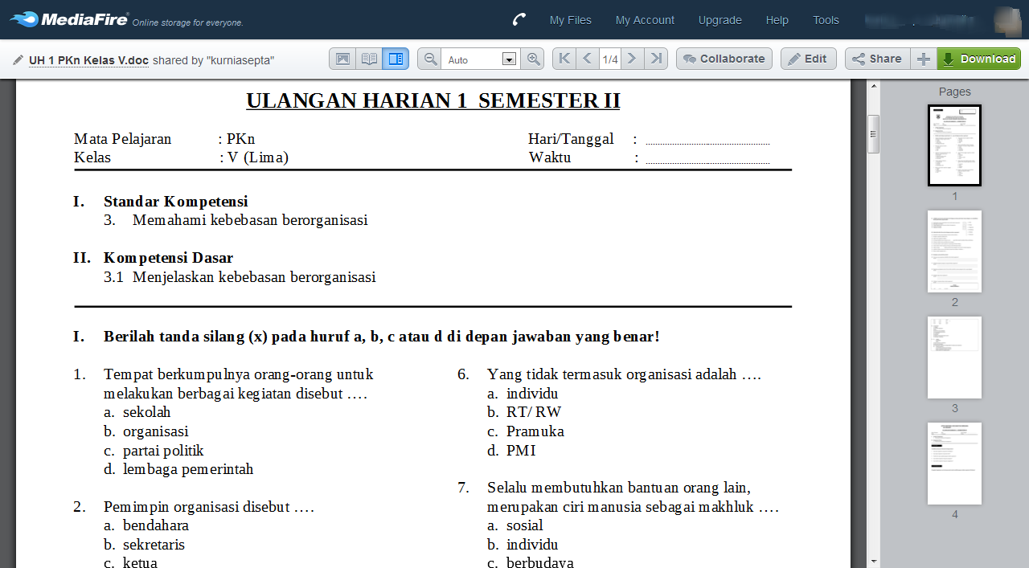This screenshot has height=568, width=1029.
Task: Click answer option 'd. PMI'
Action: click(511, 451)
